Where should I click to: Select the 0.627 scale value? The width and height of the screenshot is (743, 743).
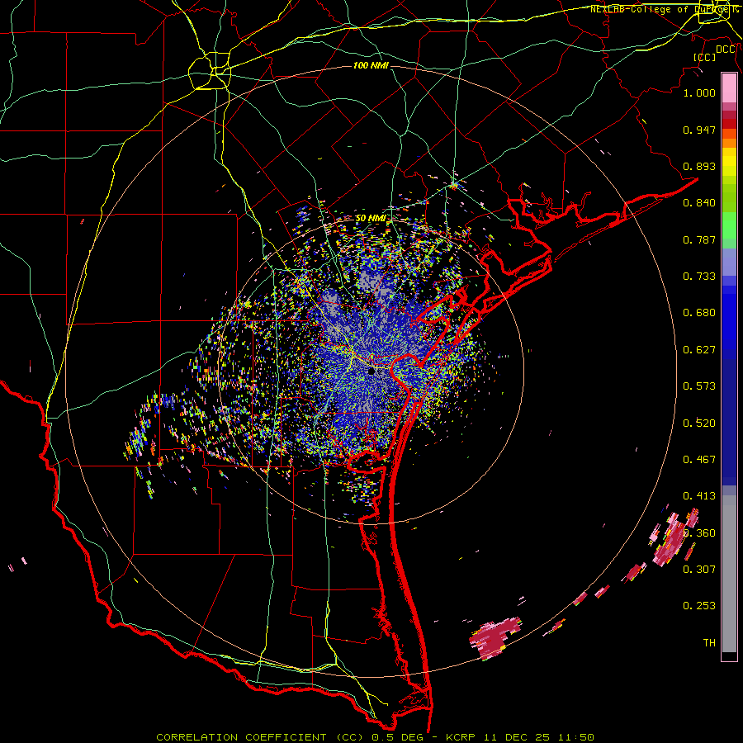699,350
